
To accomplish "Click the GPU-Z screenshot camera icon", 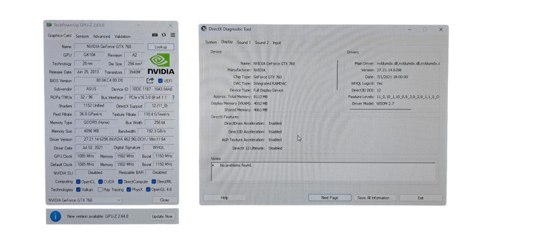I will (x=155, y=35).
